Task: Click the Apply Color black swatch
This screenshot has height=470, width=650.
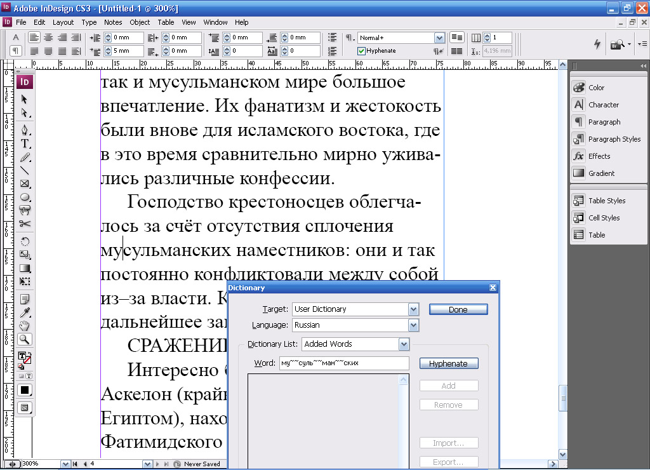Action: tap(25, 391)
